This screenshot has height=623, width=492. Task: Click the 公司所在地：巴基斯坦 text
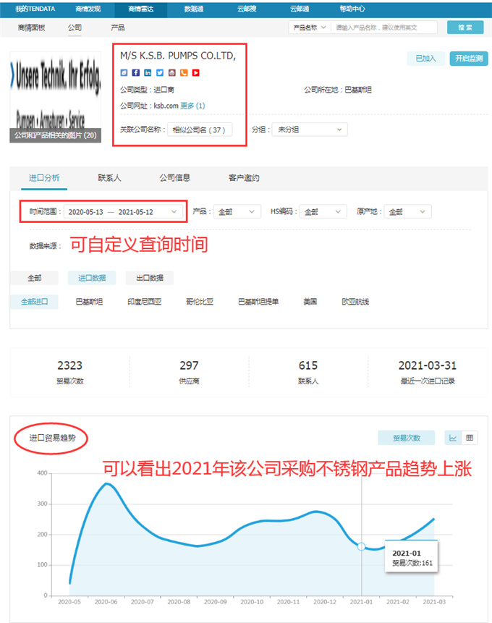[x=338, y=90]
